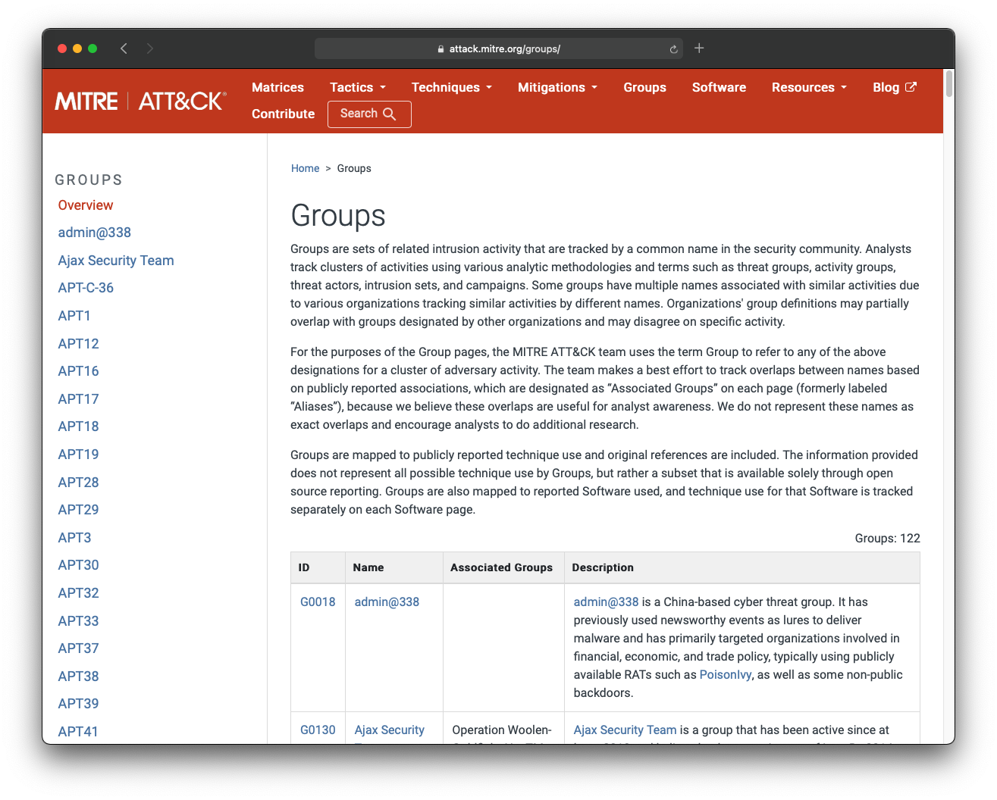Select Matrices in the navigation bar

[x=277, y=87]
